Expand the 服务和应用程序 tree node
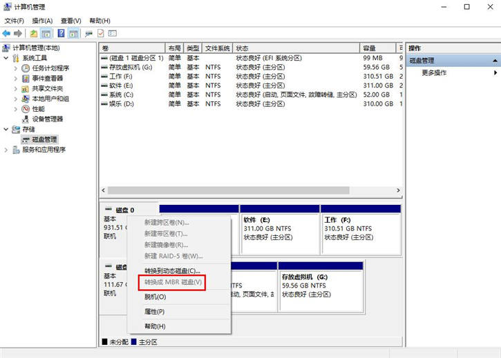 click(7, 150)
